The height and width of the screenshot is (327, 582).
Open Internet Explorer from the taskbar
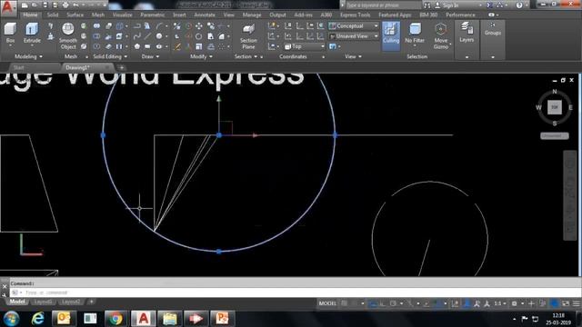coord(38,318)
